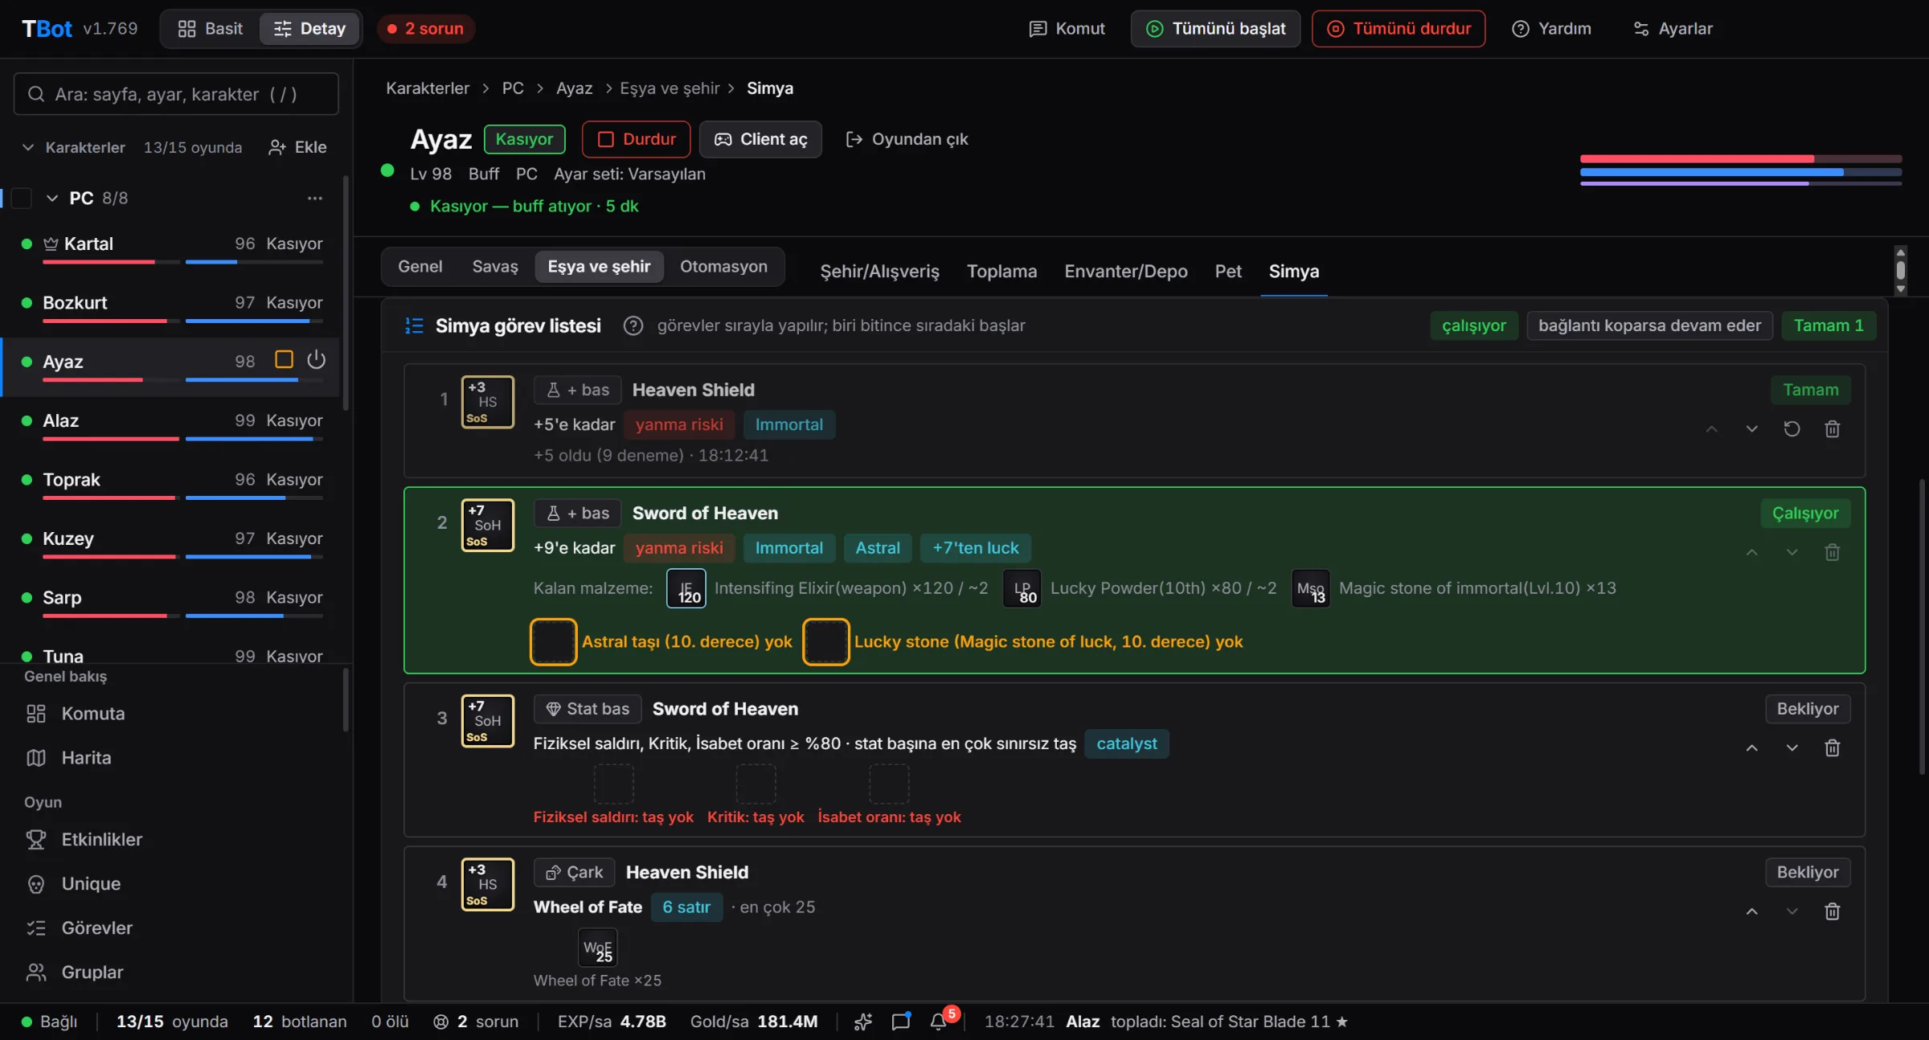The width and height of the screenshot is (1929, 1040).
Task: Switch to Detay view mode
Action: (x=309, y=29)
